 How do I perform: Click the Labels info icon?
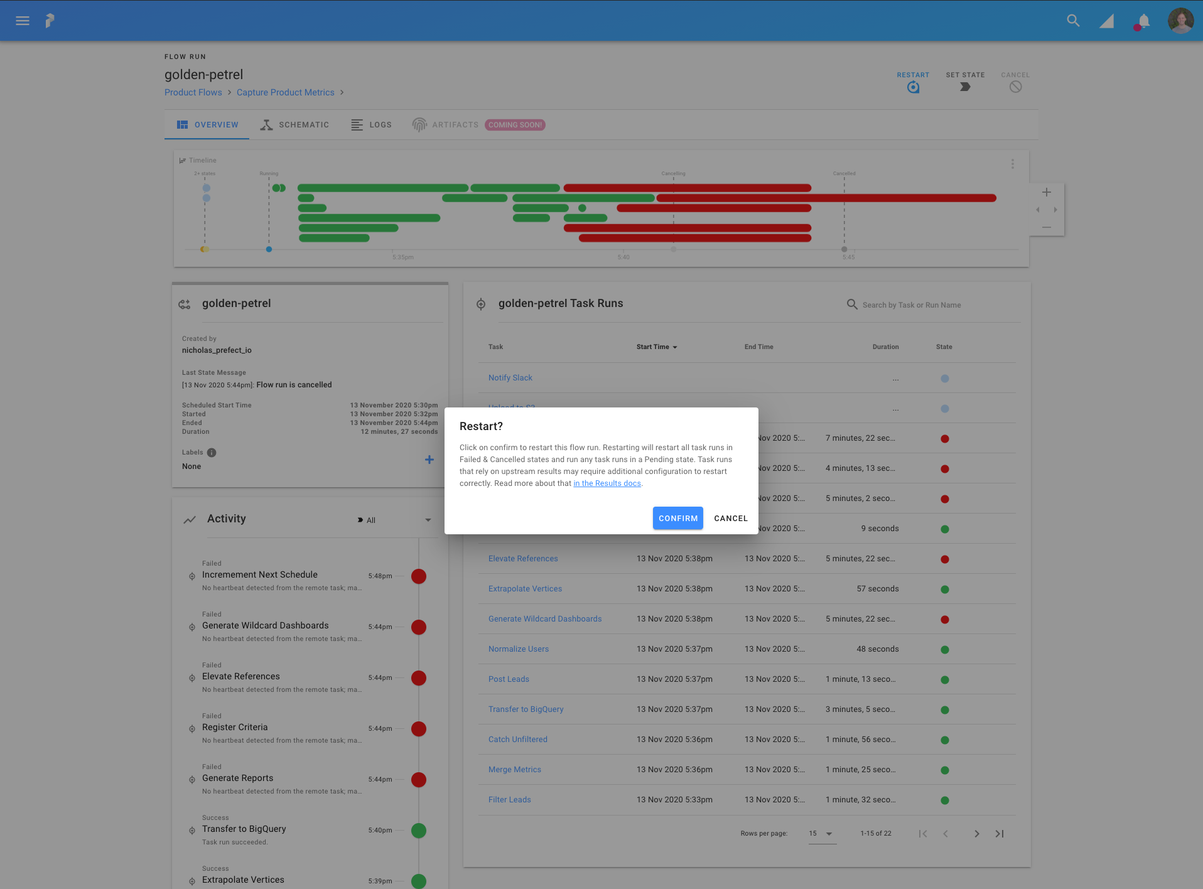click(x=212, y=453)
